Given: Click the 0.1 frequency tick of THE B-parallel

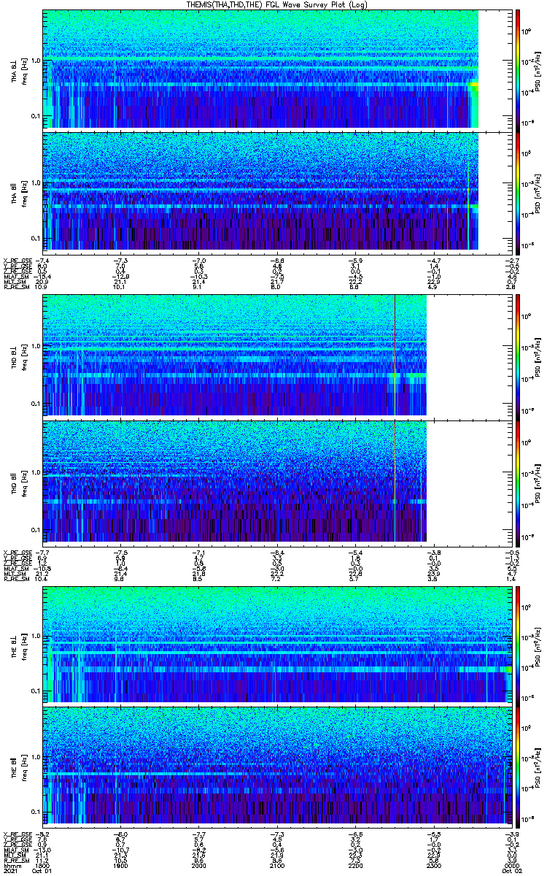Looking at the screenshot, I should (x=37, y=812).
